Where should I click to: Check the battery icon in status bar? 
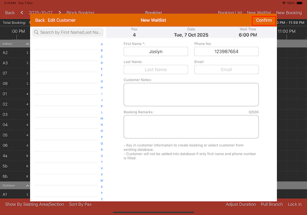click(300, 3)
